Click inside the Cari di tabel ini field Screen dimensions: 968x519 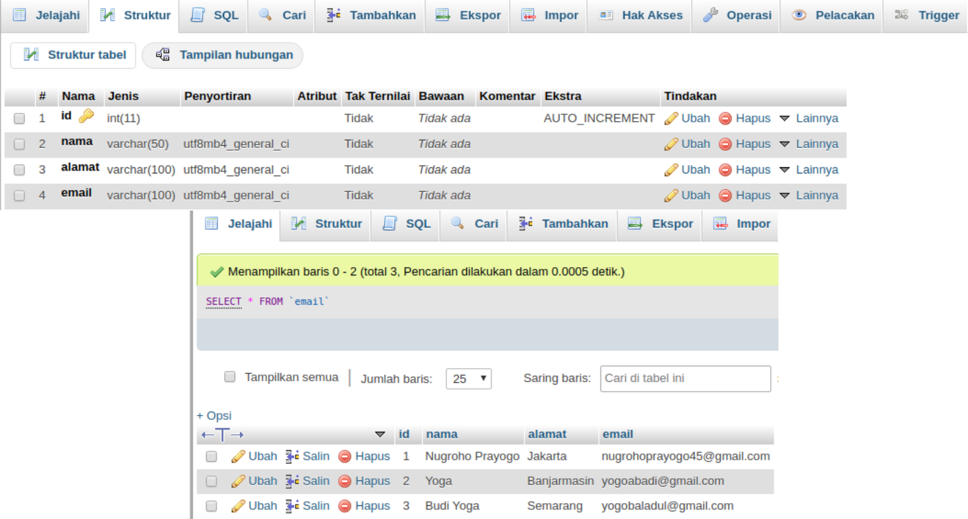point(685,378)
